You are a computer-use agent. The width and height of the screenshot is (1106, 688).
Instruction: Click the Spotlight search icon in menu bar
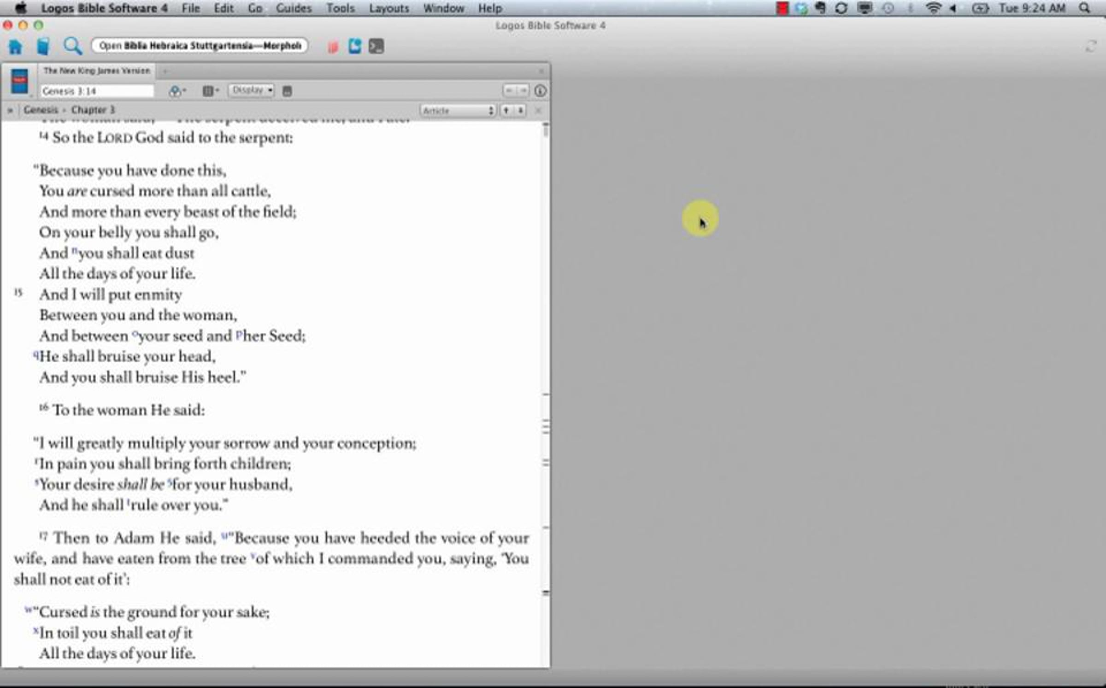click(x=1084, y=8)
